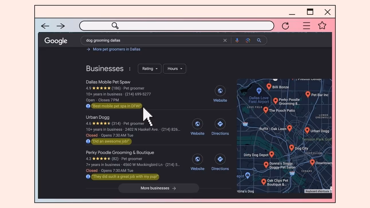Click Urban Dogg pin on map
The image size is (370, 208).
click(x=307, y=130)
